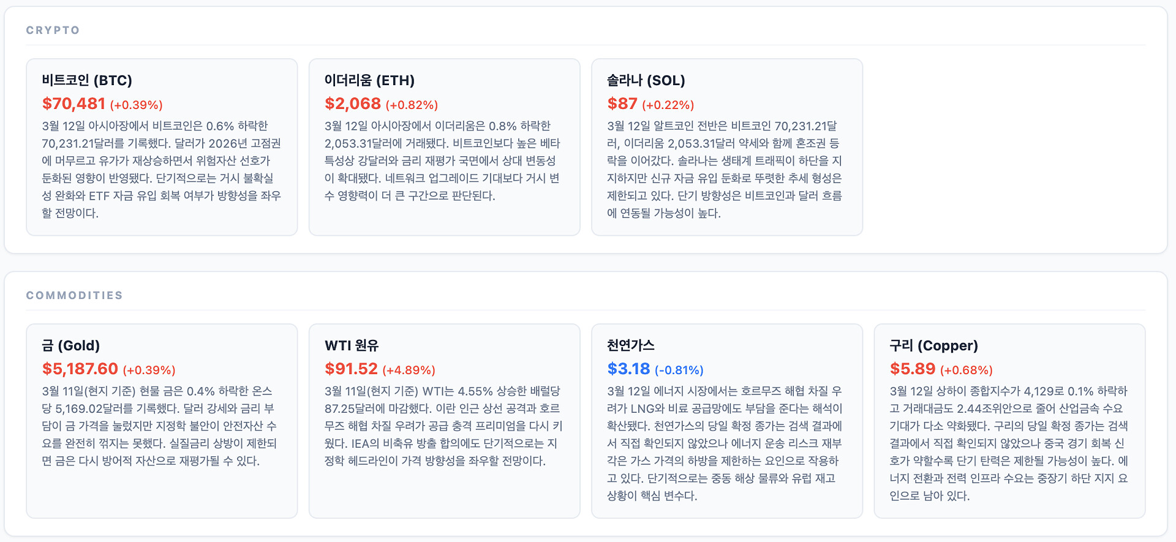Click the natural gas (-0.81%) change value
Viewport: 1176px width, 542px height.
(x=679, y=371)
